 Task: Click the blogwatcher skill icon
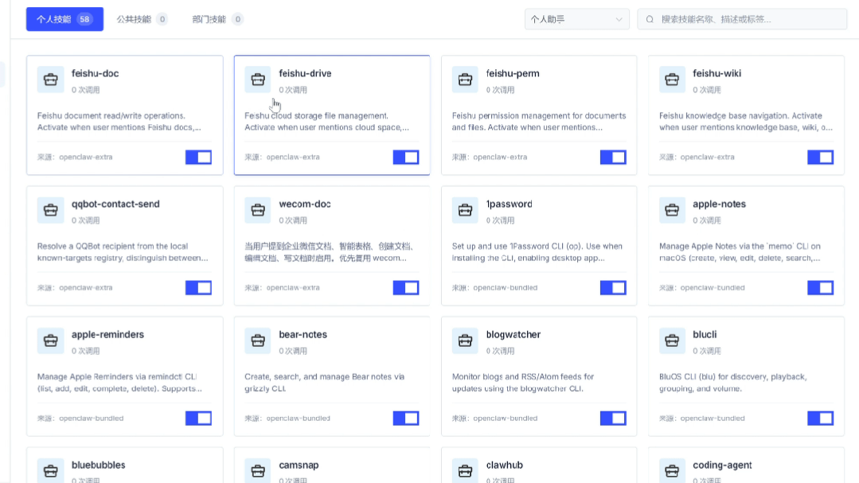point(465,341)
